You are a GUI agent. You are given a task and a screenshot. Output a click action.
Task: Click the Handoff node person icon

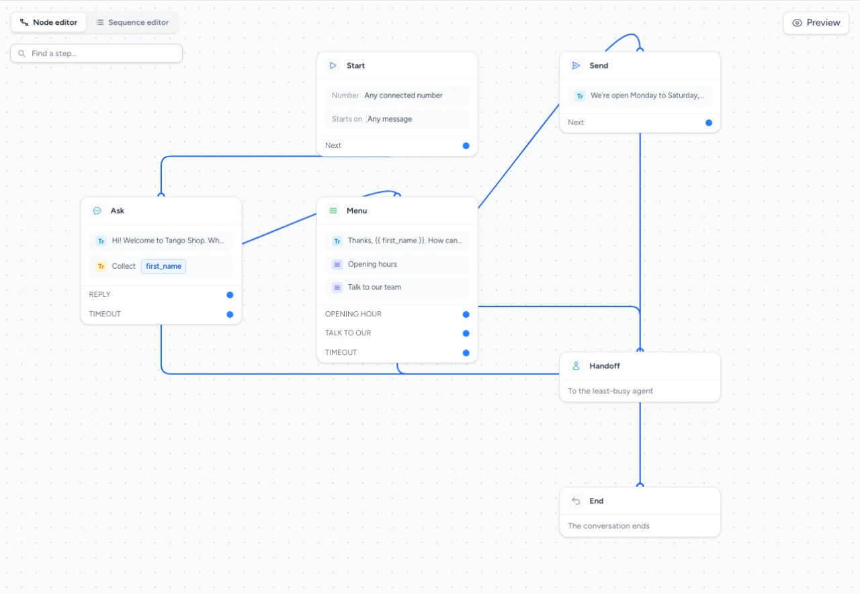576,366
